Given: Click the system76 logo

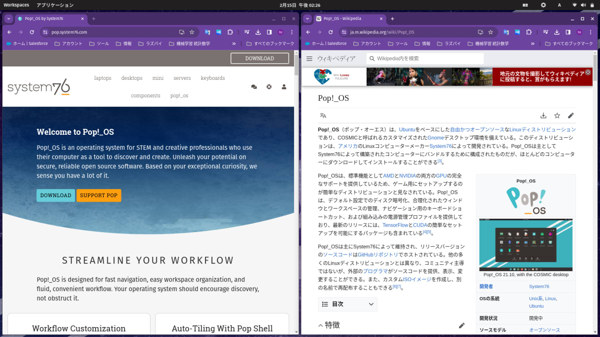Looking at the screenshot, I should [x=38, y=87].
